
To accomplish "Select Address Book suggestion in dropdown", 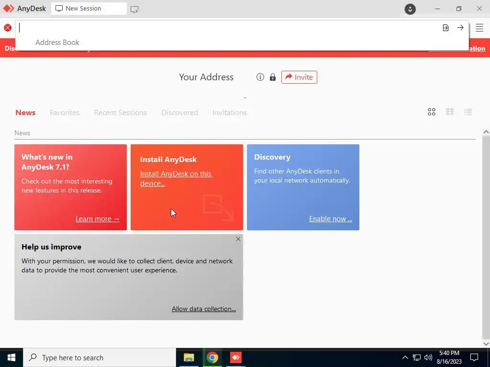I will click(x=57, y=43).
